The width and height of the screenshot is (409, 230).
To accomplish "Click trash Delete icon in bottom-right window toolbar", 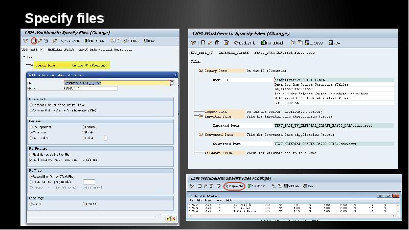I will click(x=212, y=186).
